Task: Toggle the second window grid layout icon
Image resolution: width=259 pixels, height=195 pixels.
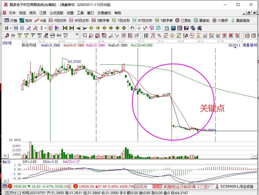Action: [x=254, y=35]
